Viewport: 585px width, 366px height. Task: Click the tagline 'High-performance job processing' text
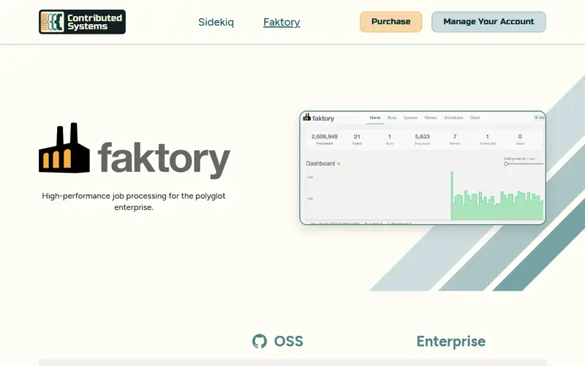tap(134, 201)
